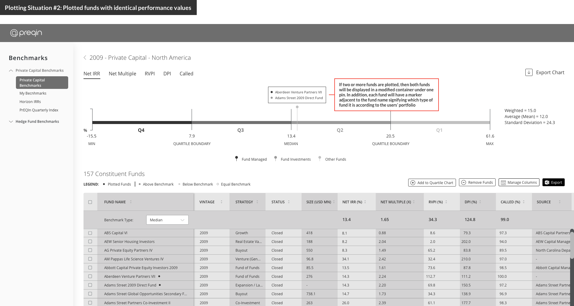
Task: Click the Fund Managed pin legend icon
Action: 236,159
